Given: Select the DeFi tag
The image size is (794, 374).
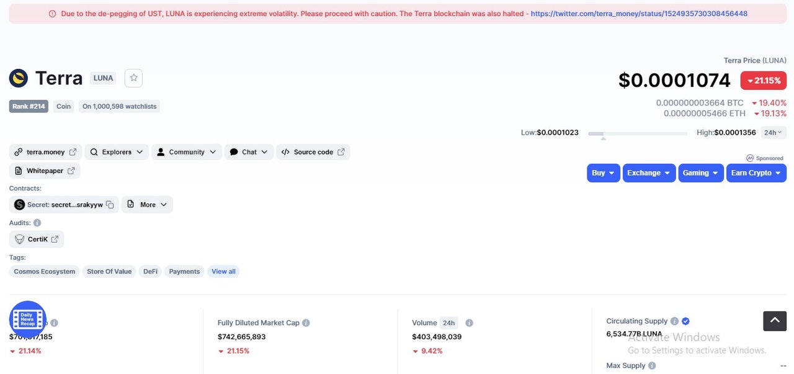Looking at the screenshot, I should coord(150,272).
